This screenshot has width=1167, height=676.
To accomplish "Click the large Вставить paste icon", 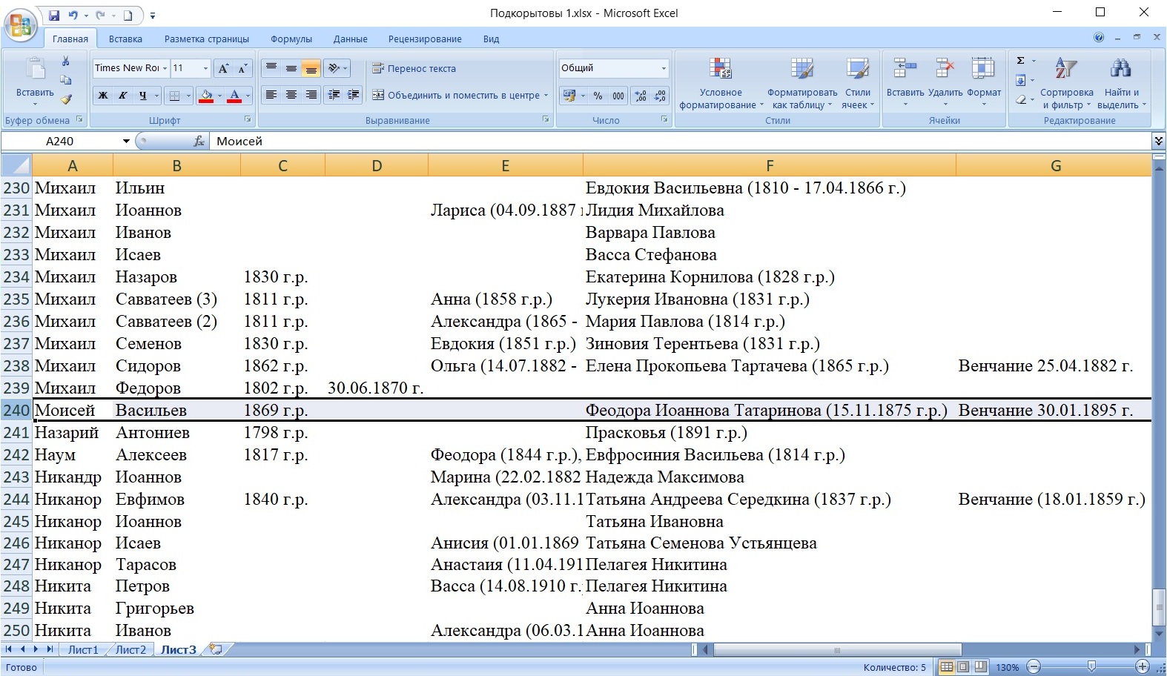I will tap(35, 70).
